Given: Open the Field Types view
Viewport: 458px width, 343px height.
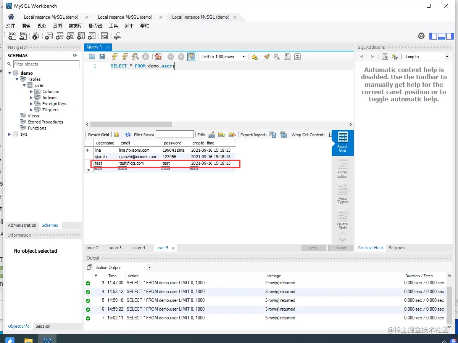Looking at the screenshot, I should [343, 194].
